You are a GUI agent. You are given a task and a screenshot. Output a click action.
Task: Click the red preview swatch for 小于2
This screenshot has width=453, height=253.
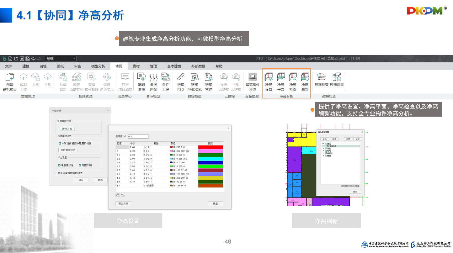coord(211,147)
